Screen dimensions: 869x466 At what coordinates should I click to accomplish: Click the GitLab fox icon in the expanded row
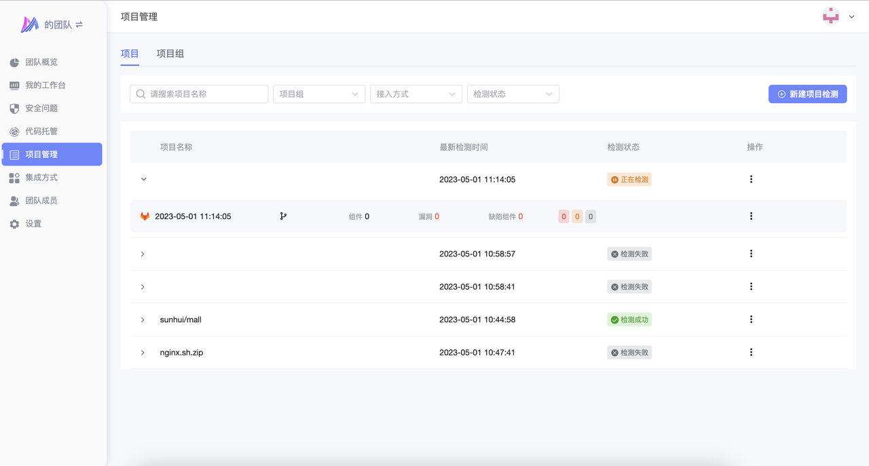tap(145, 216)
